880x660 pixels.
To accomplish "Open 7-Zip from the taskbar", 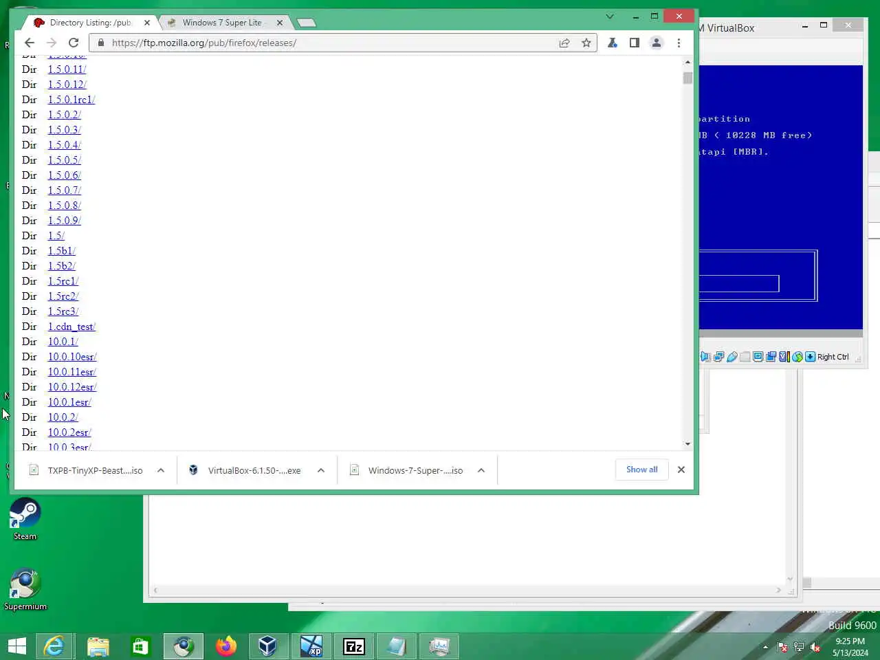I will pyautogui.click(x=354, y=646).
